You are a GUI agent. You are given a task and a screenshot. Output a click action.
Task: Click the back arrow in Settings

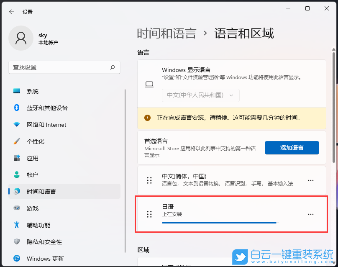pos(11,12)
